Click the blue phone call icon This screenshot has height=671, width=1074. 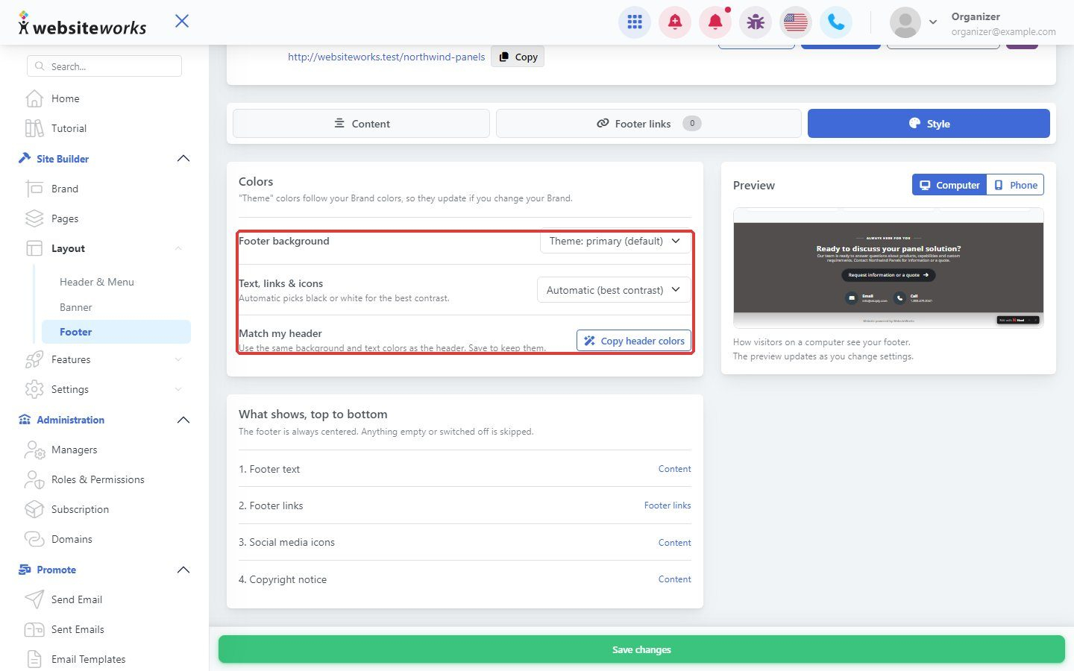click(836, 22)
